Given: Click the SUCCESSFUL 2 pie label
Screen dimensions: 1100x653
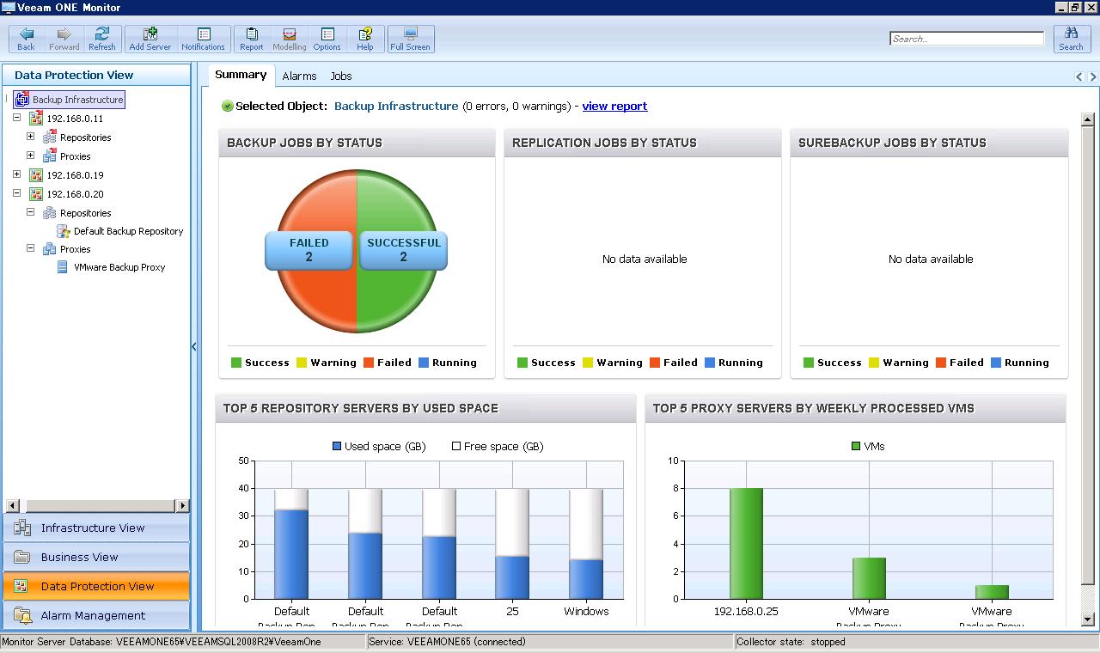Looking at the screenshot, I should click(x=403, y=250).
